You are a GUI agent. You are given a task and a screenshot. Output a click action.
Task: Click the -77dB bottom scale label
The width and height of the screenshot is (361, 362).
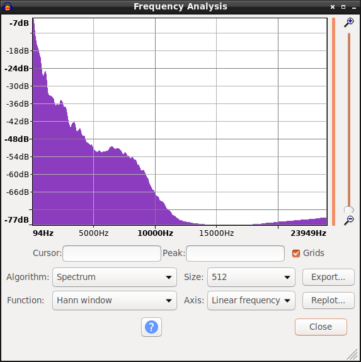(x=17, y=219)
